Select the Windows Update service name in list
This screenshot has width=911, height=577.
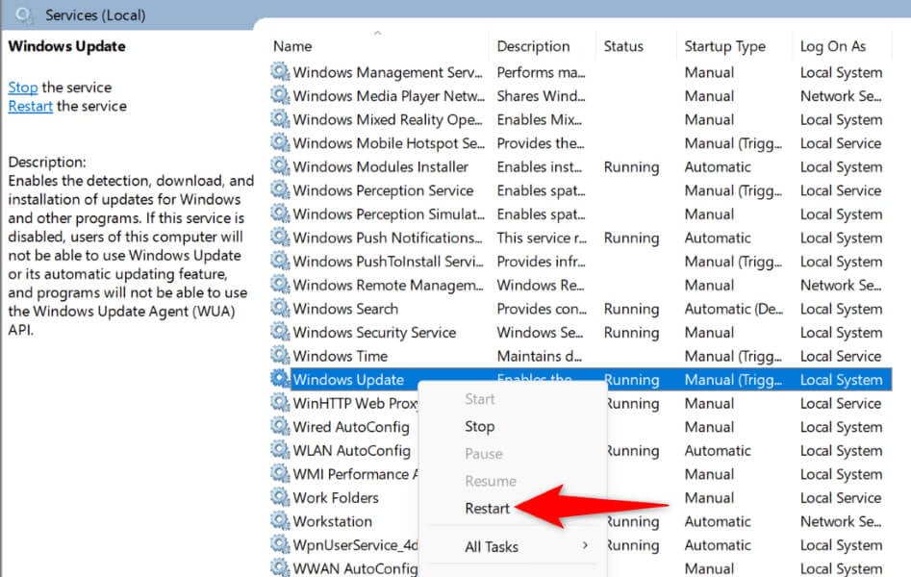(348, 380)
